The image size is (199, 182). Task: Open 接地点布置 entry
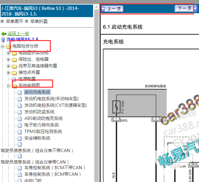click(x=29, y=72)
